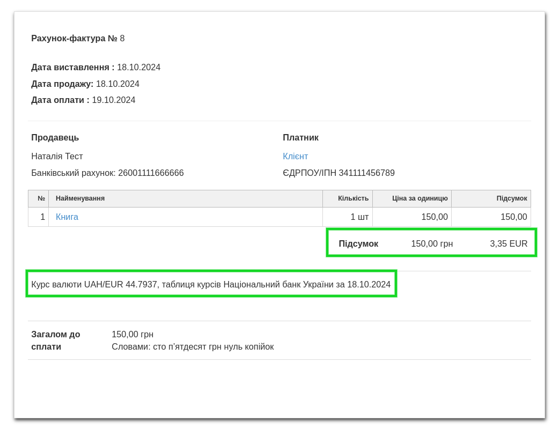Click the Загалом до сплати label
The height and width of the screenshot is (429, 559).
pos(56,341)
